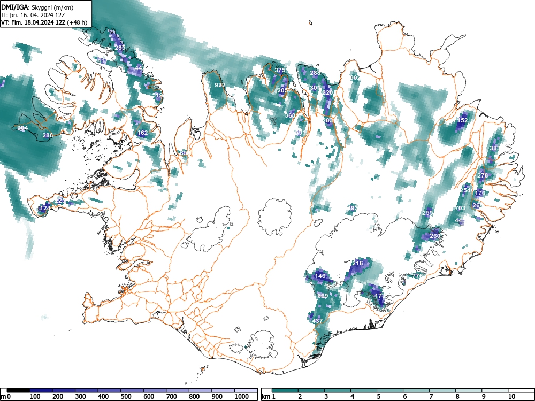The height and width of the screenshot is (401, 535).
Task: Click the 152 value label on the map
Action: (463, 120)
